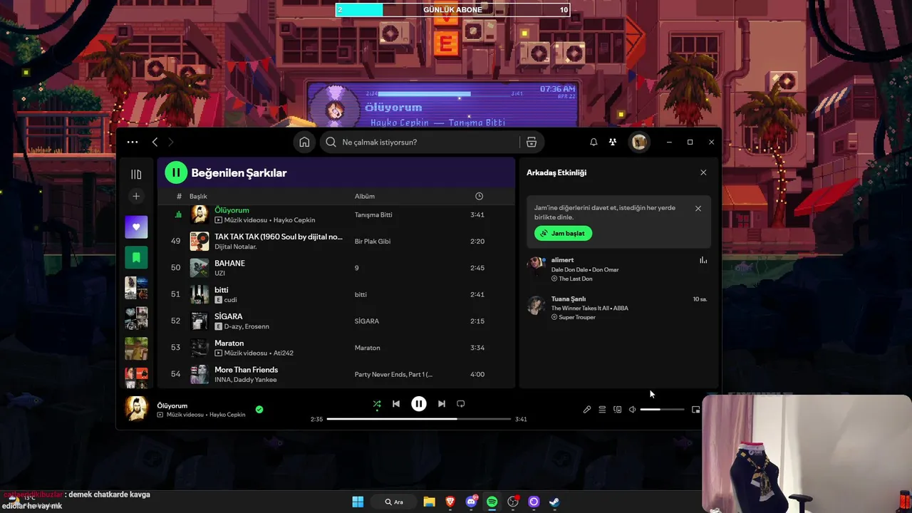This screenshot has width=912, height=513.
Task: Sort tracks by Albüm column header
Action: click(x=365, y=196)
